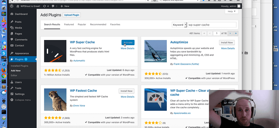Open the Autoptimize title link
Screen dimensions: 279x128
coord(179,42)
